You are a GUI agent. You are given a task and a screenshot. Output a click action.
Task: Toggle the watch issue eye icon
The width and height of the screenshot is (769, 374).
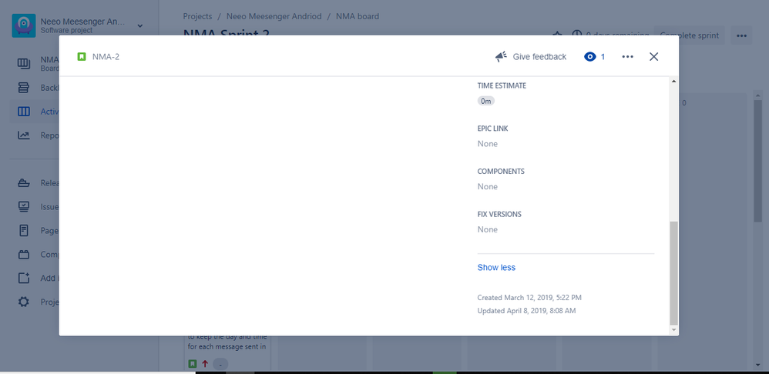(589, 57)
